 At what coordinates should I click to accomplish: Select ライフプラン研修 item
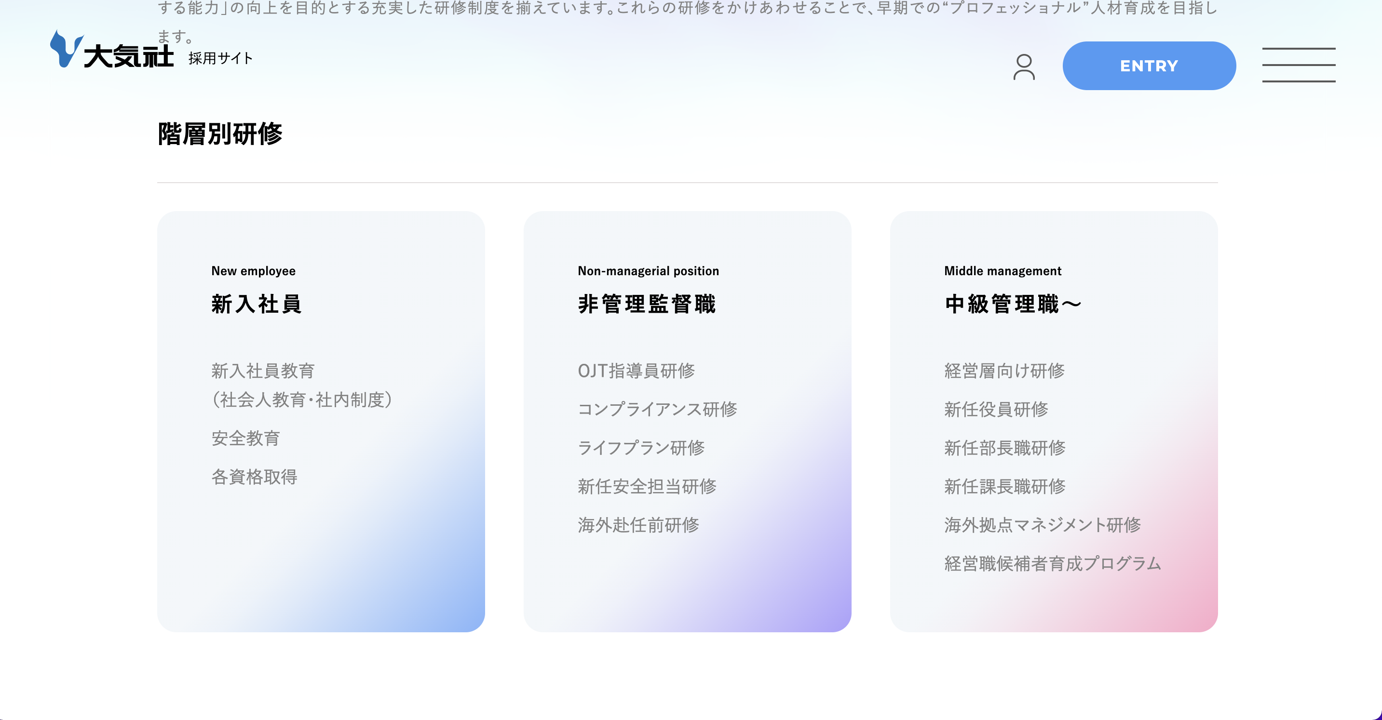[641, 448]
